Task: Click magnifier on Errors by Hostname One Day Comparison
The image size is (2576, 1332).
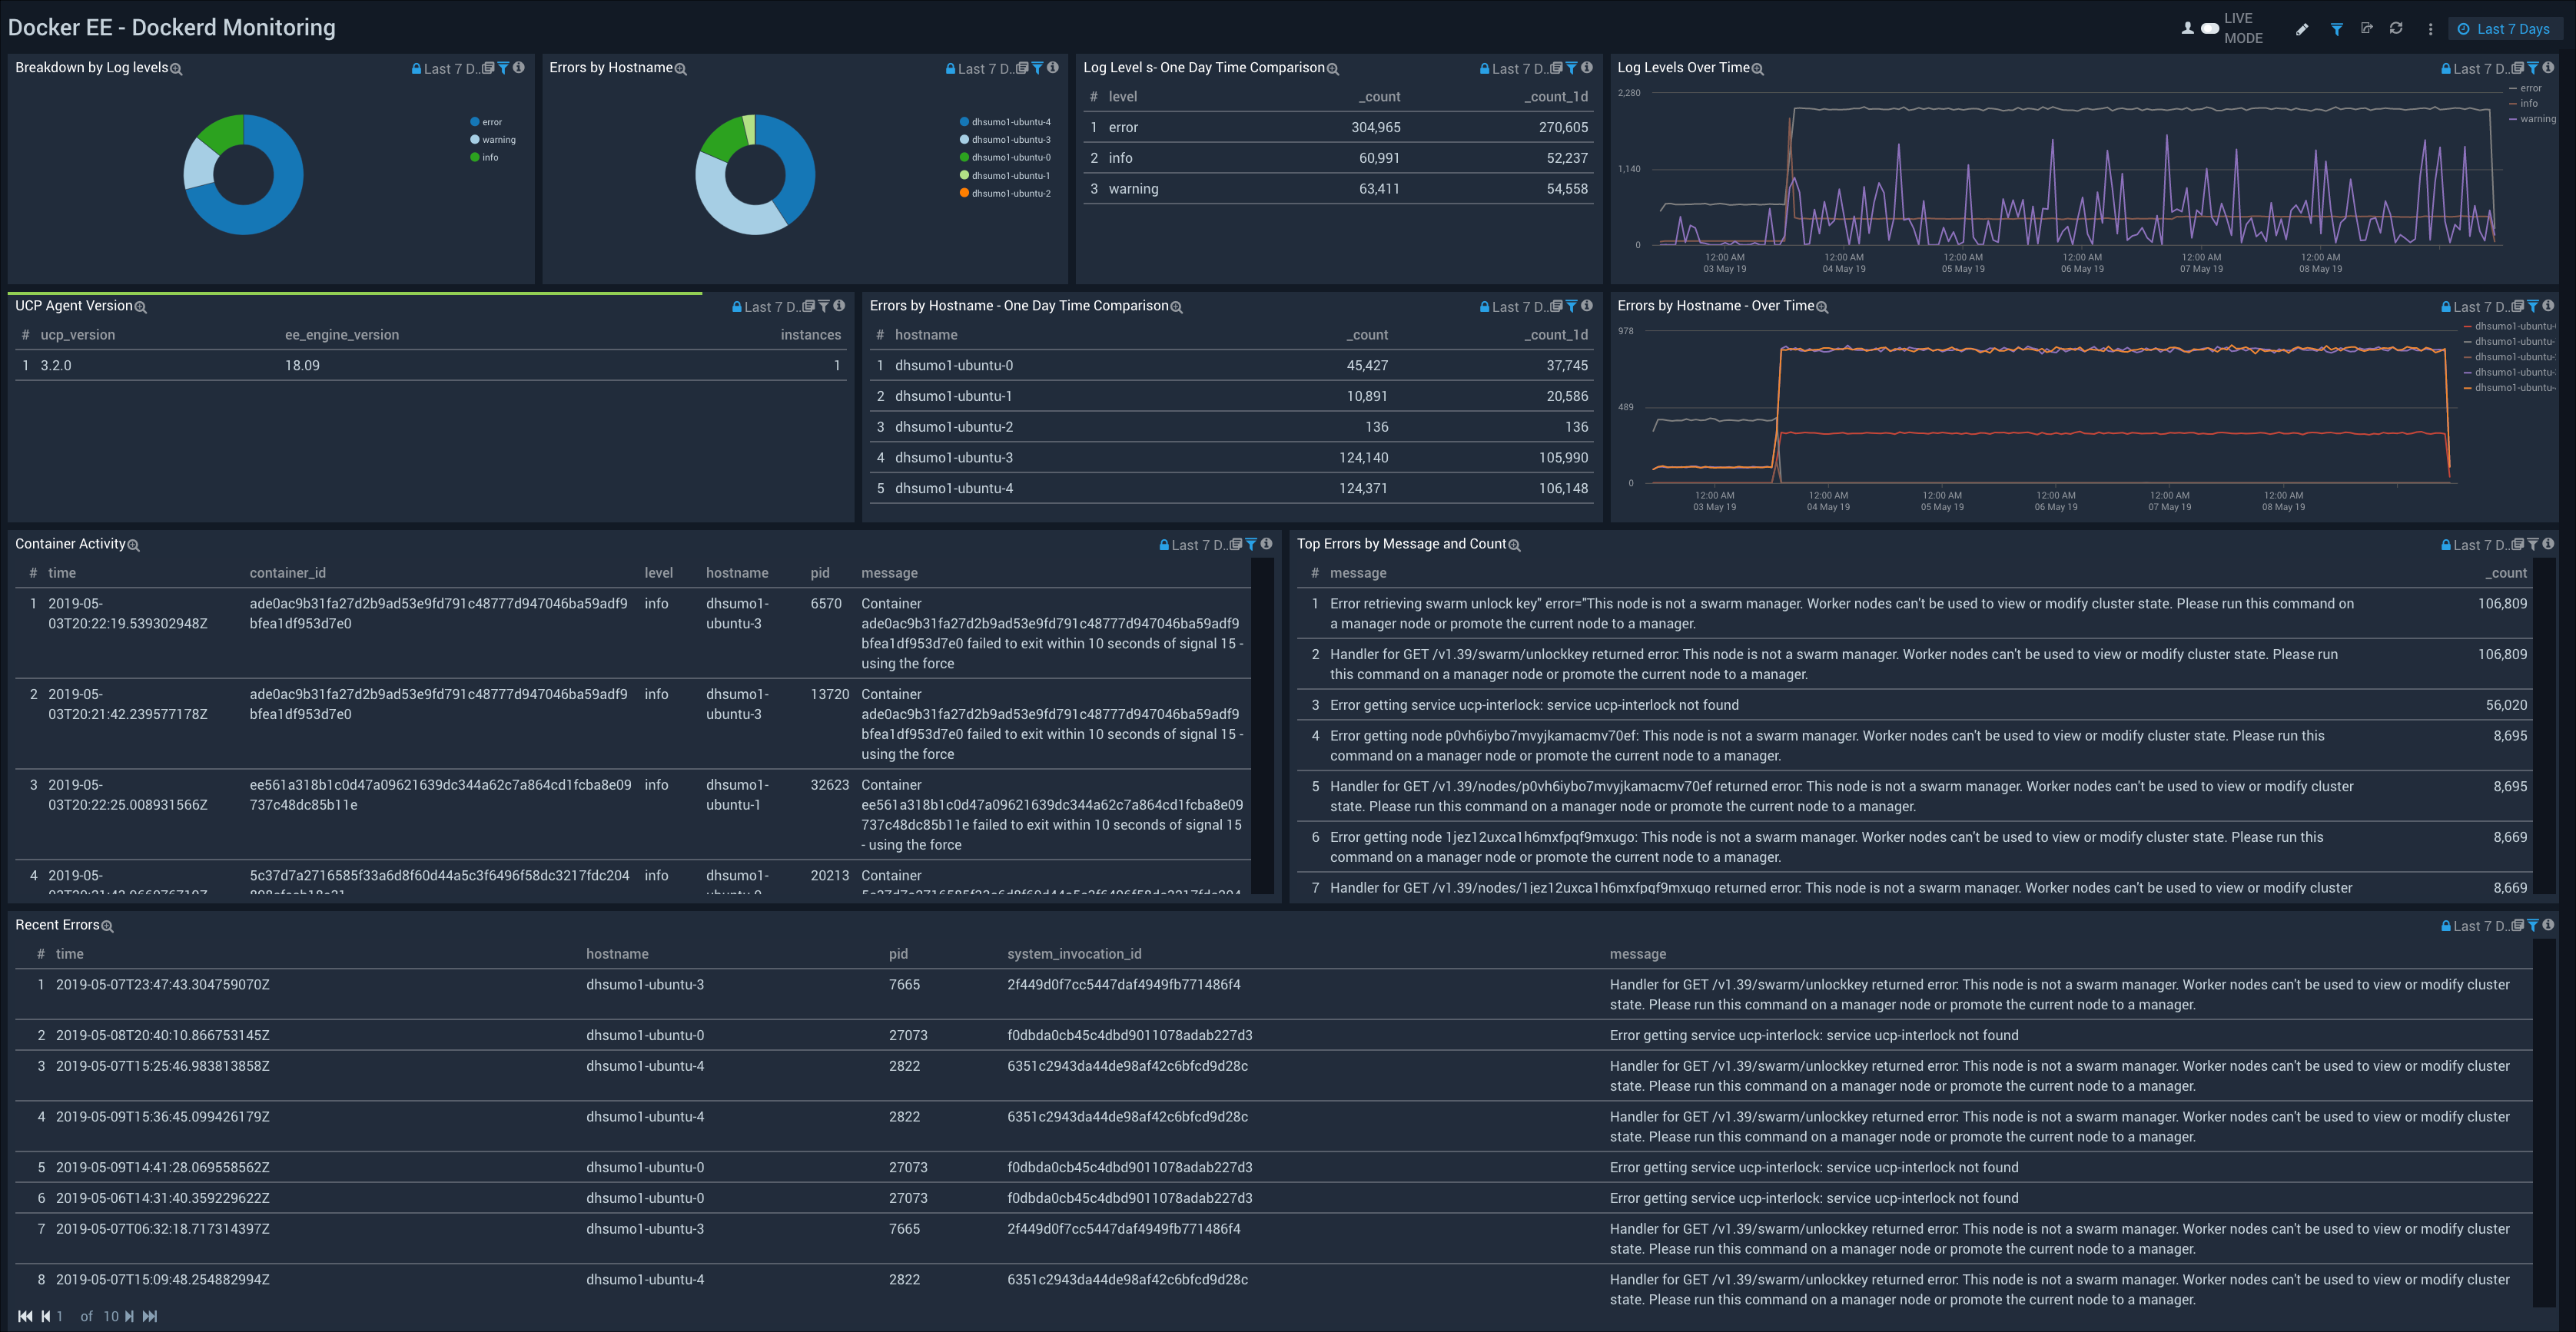Action: point(1177,308)
